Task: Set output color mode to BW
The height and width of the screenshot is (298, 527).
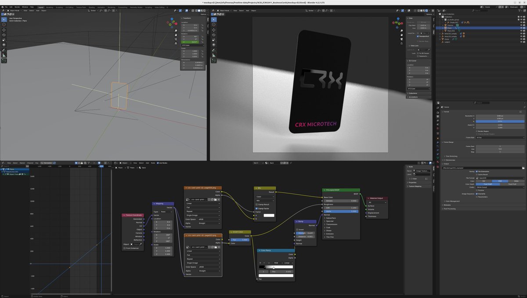Action: click(484, 180)
